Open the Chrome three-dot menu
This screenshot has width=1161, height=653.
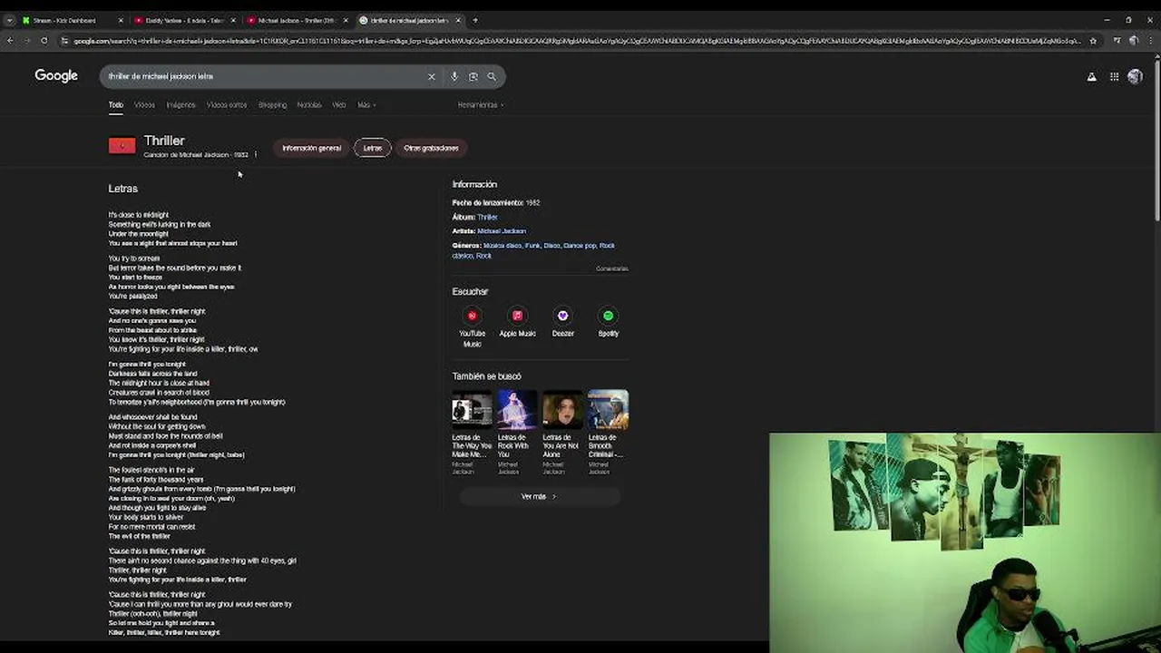pyautogui.click(x=1150, y=41)
